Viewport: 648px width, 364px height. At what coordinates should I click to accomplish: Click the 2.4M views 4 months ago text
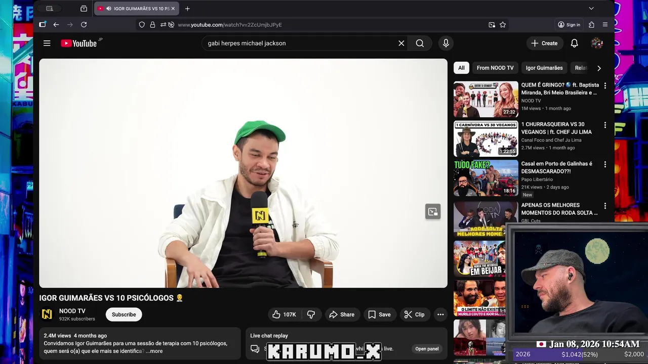tap(75, 336)
